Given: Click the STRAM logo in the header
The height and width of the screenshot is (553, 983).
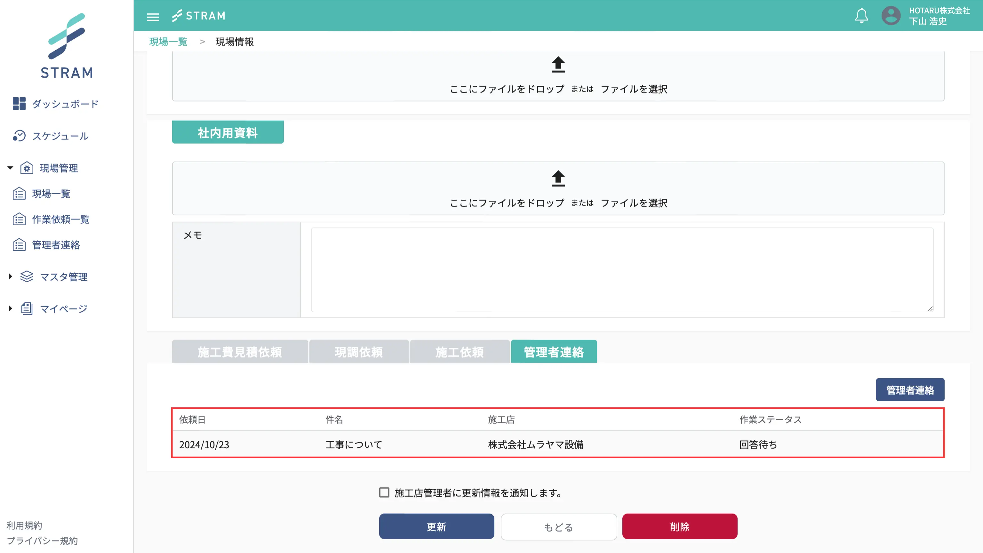Looking at the screenshot, I should pos(199,15).
